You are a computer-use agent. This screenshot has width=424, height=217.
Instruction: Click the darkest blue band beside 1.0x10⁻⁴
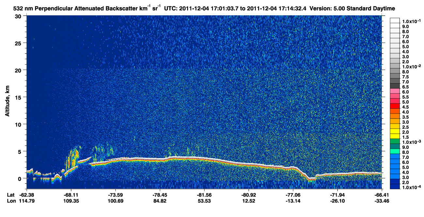click(x=395, y=186)
